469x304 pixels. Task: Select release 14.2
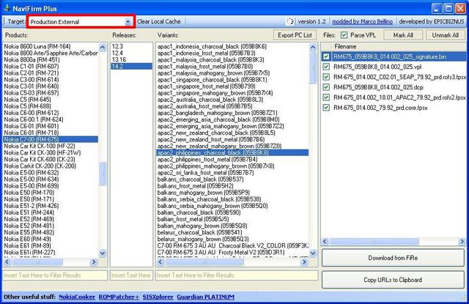131,66
